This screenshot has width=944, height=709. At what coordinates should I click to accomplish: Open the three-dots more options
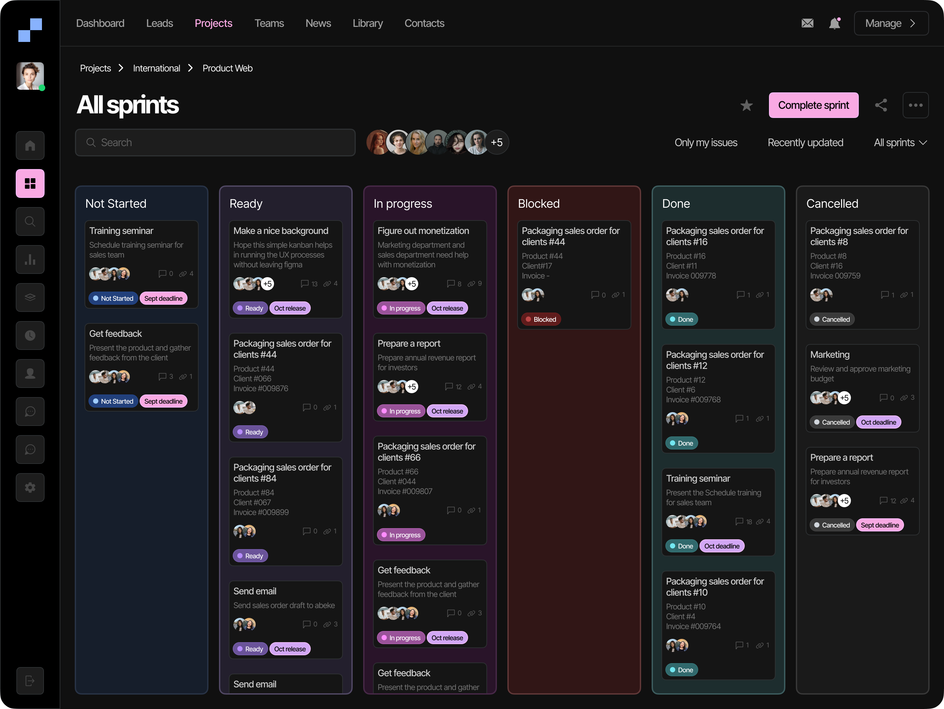click(x=915, y=105)
